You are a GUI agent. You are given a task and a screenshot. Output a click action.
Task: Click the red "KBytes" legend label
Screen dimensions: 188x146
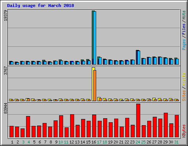pyautogui.click(x=184, y=131)
